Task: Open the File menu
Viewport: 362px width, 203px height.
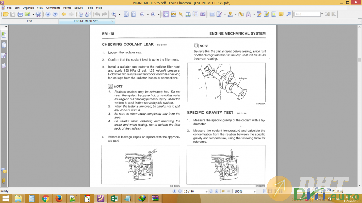Action: 9,8
